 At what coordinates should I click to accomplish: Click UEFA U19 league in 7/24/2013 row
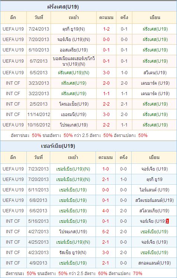[x=13, y=29]
